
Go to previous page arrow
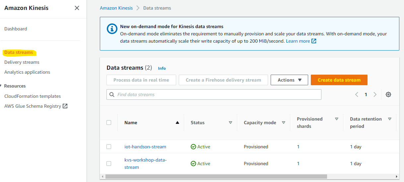[357, 94]
